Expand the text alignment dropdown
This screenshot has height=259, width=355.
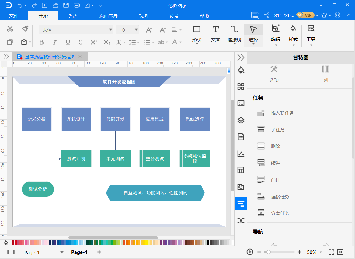pyautogui.click(x=180, y=30)
